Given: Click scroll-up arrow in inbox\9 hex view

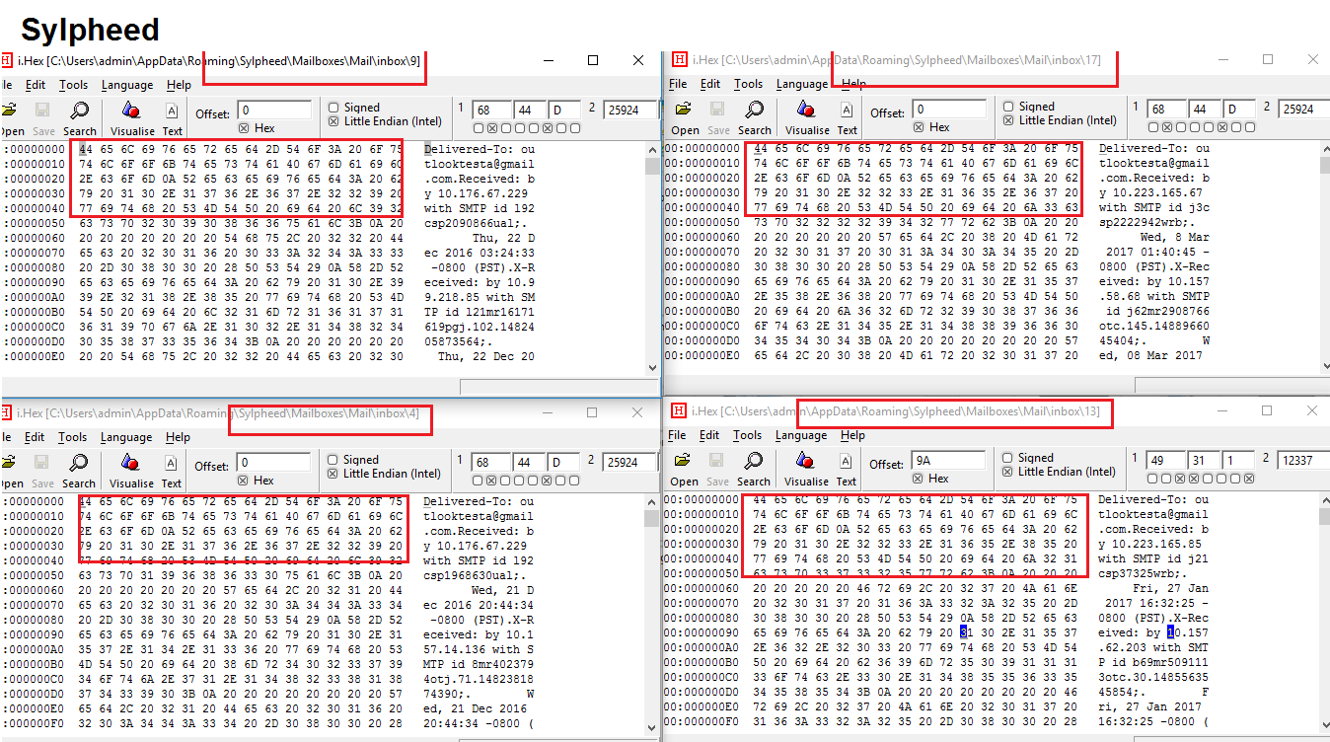Looking at the screenshot, I should point(651,149).
